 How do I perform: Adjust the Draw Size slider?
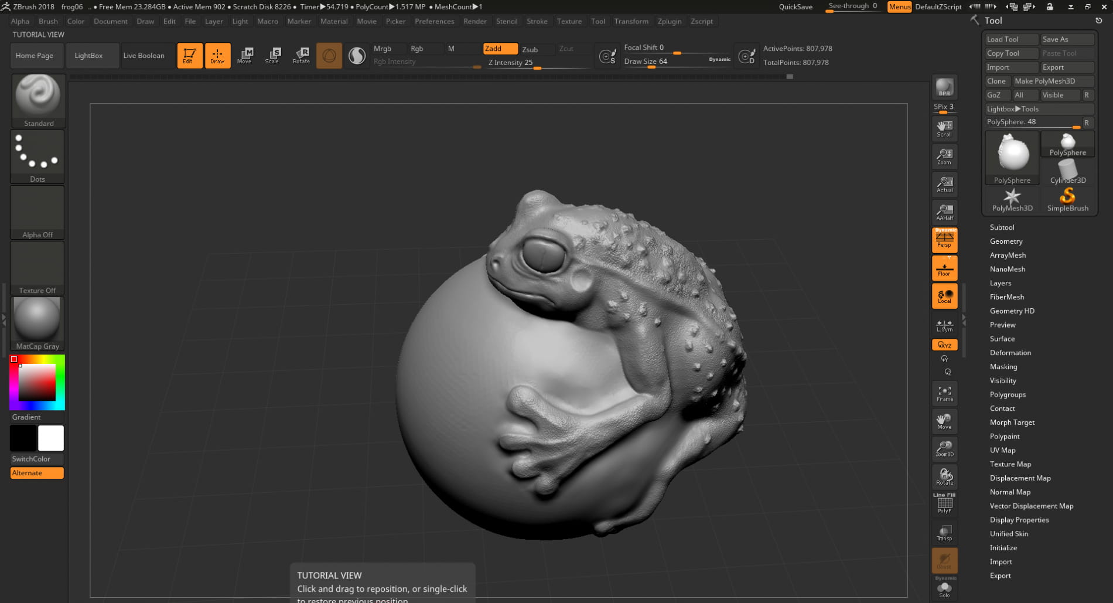677,62
